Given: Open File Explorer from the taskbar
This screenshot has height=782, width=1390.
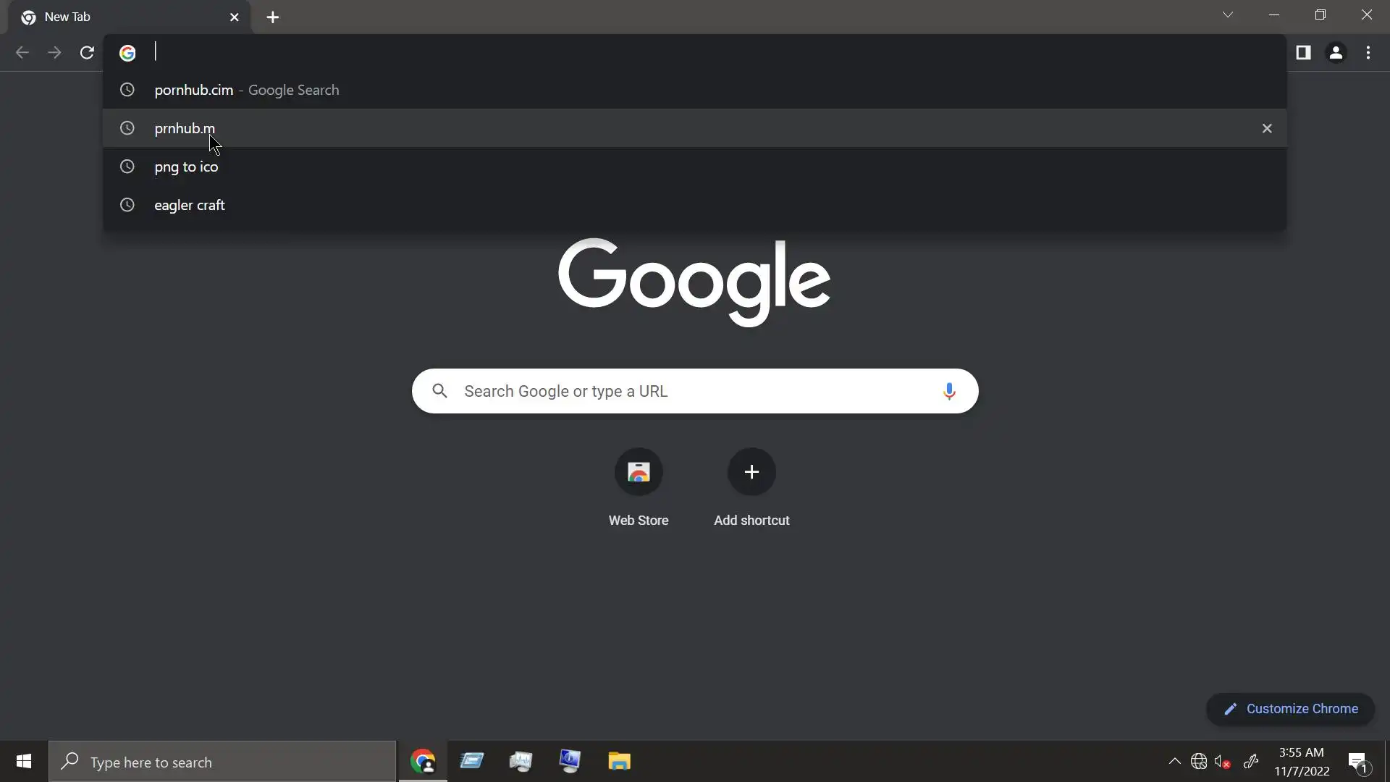Looking at the screenshot, I should [x=619, y=762].
